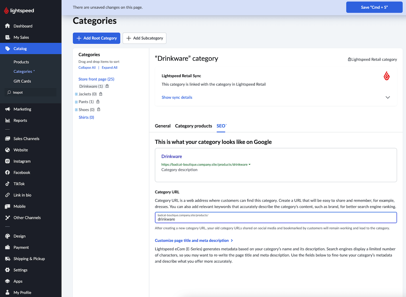Select Store front page (25) category
This screenshot has width=406, height=297.
click(x=96, y=79)
